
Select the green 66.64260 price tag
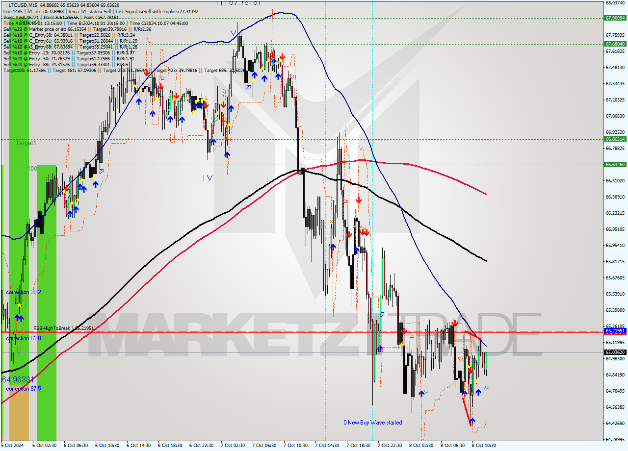point(615,165)
